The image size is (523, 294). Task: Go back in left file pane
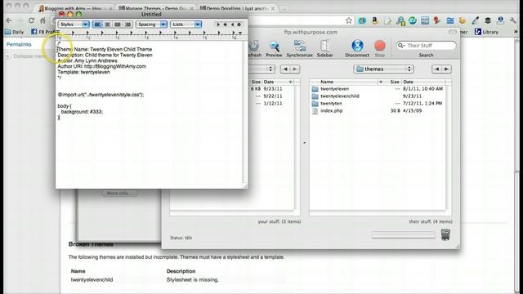(x=285, y=69)
